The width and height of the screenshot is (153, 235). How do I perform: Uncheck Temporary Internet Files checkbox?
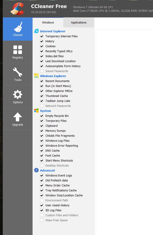point(42,36)
